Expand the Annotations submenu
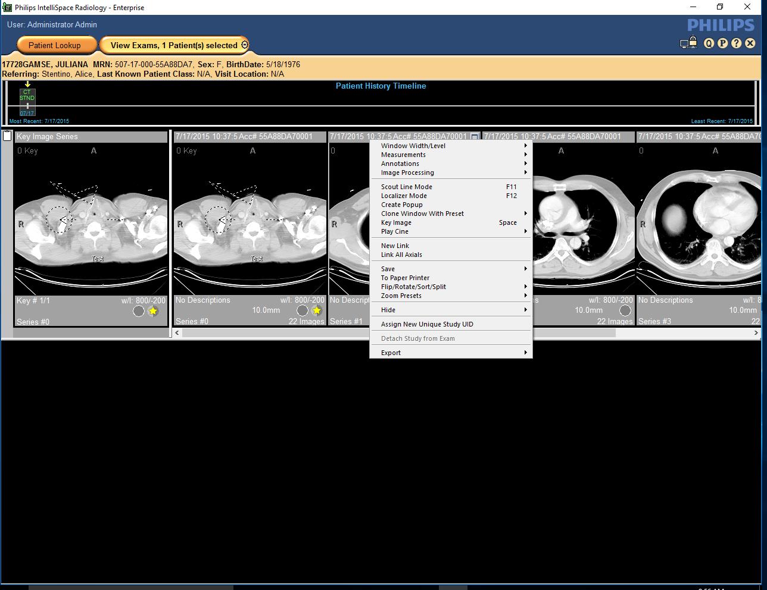The width and height of the screenshot is (767, 590). [x=451, y=164]
